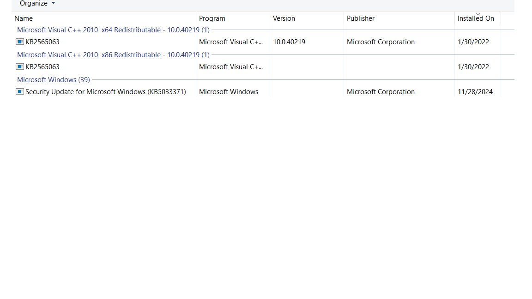Select the KB2565063 entry under x86 Redistributable
The width and height of the screenshot is (532, 299).
(42, 67)
